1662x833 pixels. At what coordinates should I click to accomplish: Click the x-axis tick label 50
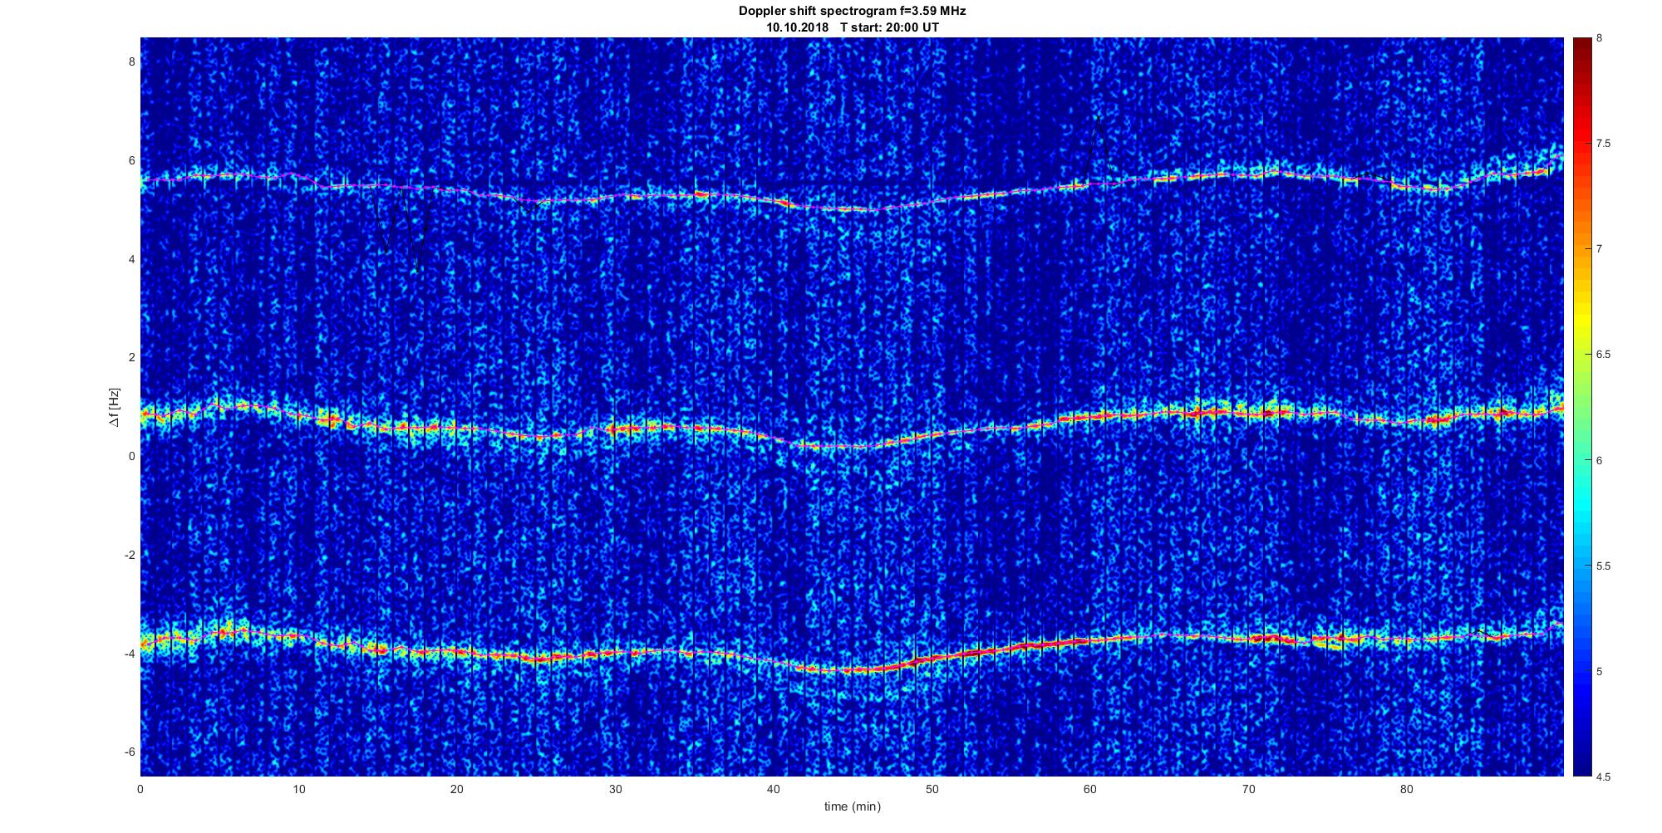click(x=932, y=789)
